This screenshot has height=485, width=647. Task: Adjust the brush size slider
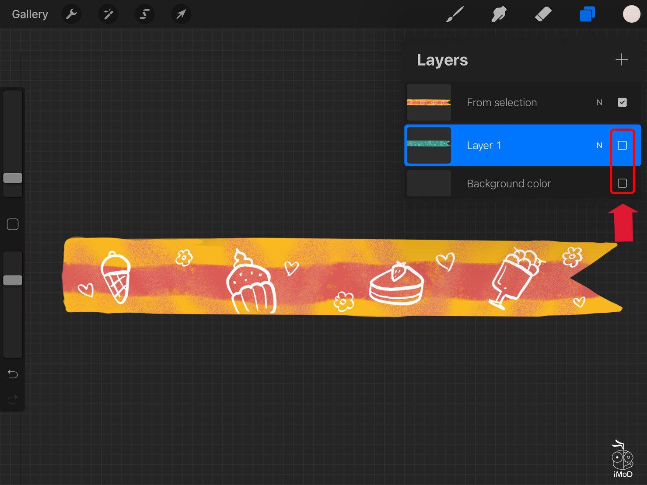pos(12,178)
